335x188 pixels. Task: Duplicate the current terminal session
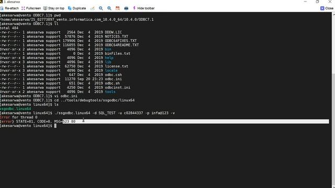[77, 8]
